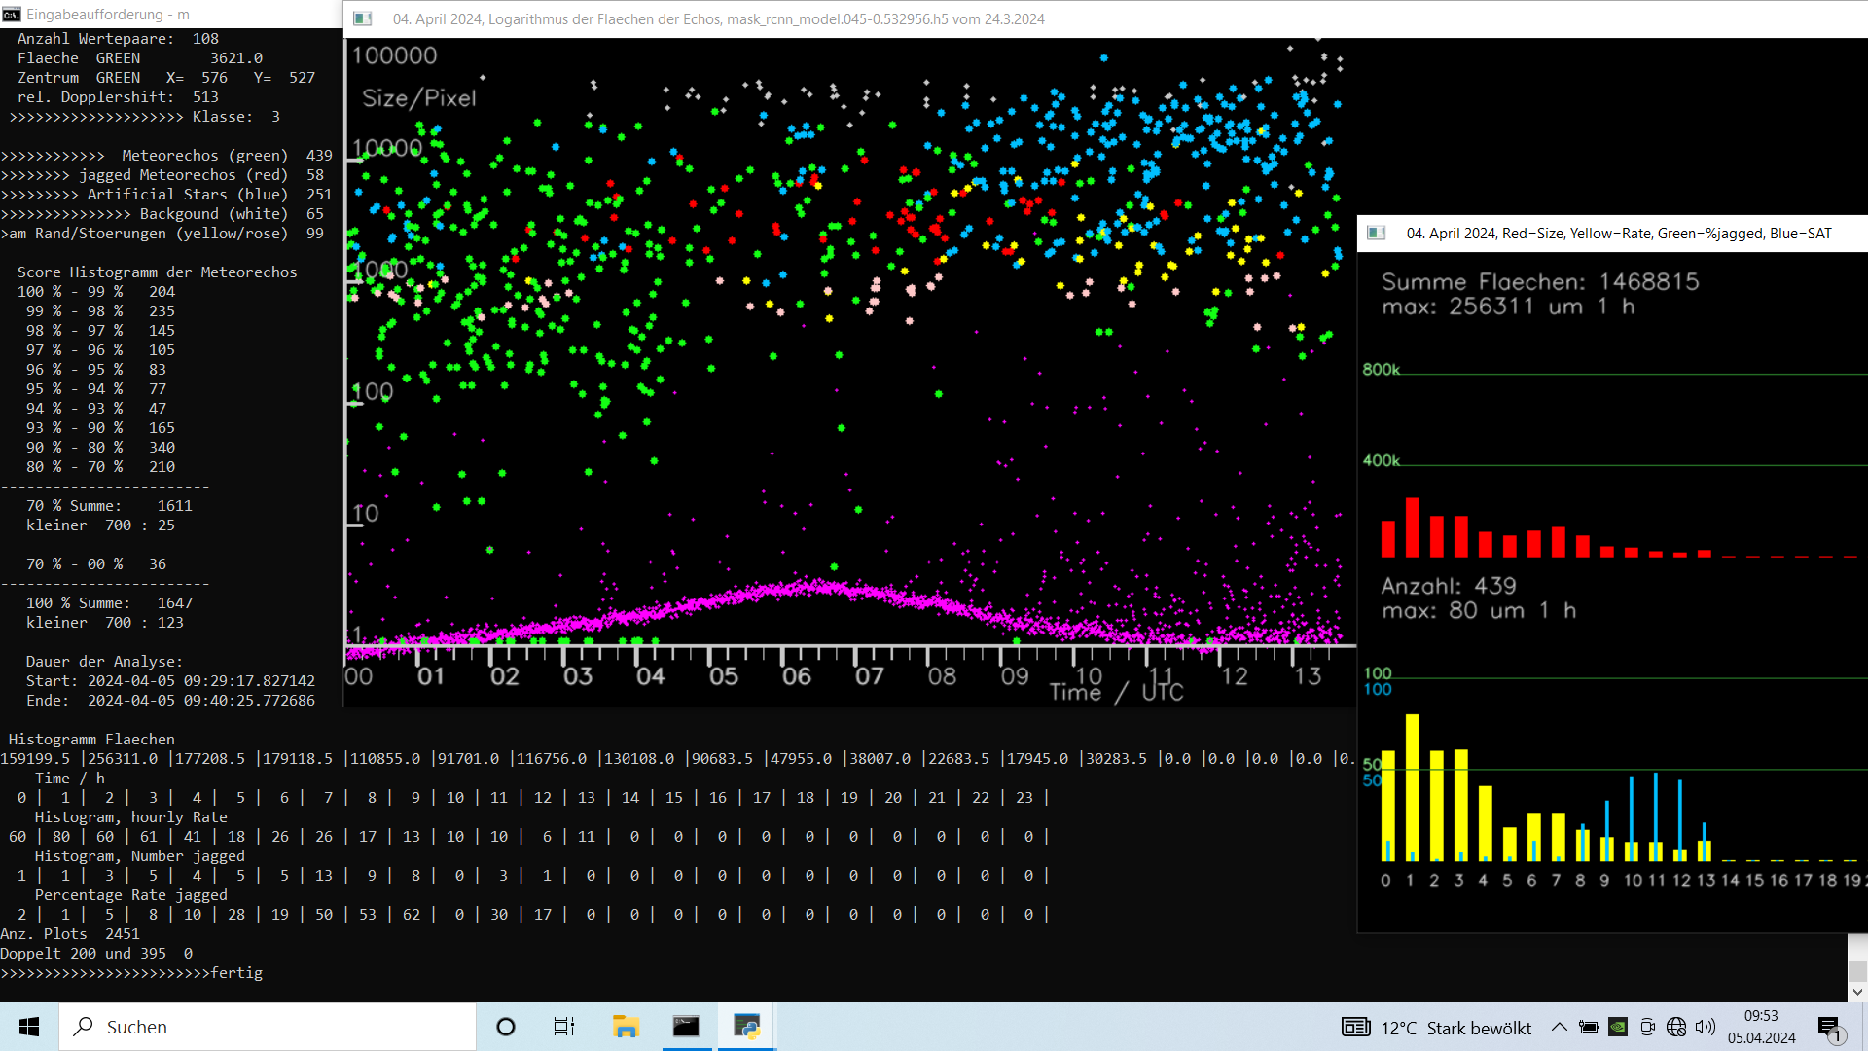Click the volume speaker tray icon
The height and width of the screenshot is (1051, 1868).
point(1706,1027)
